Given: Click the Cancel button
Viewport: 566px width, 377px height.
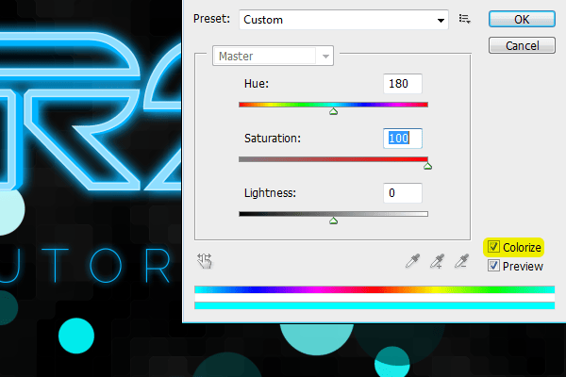Looking at the screenshot, I should 522,45.
